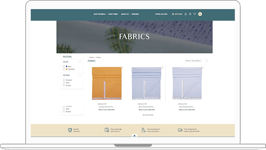Collapse the Color filter section

tap(80, 62)
